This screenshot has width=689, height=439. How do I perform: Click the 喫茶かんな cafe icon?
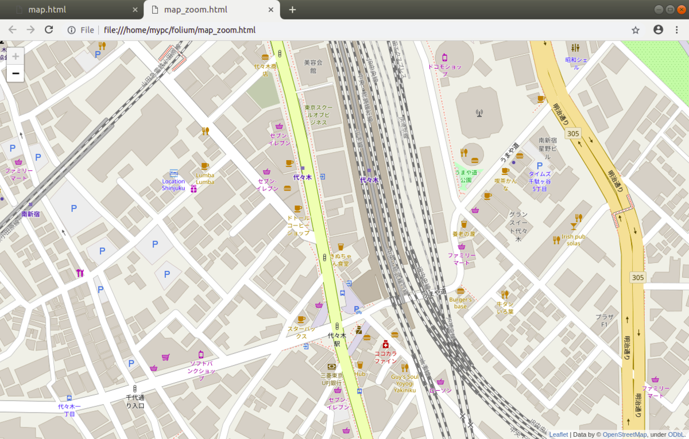pos(505,171)
